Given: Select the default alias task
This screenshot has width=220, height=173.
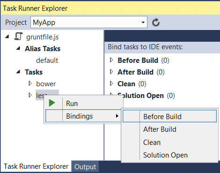Looking at the screenshot, I should [x=47, y=60].
